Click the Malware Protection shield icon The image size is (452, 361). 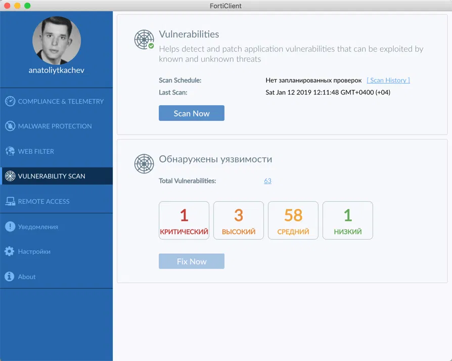point(10,126)
